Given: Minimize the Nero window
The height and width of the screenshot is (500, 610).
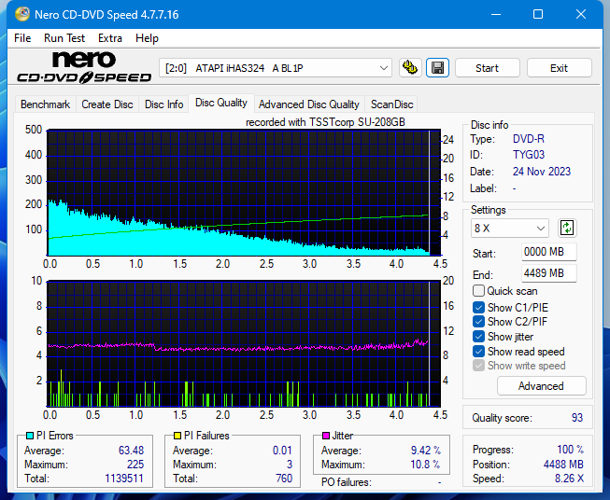Looking at the screenshot, I should coord(496,14).
